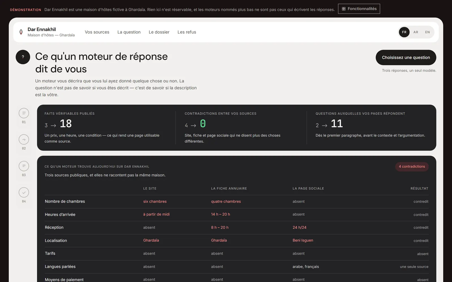Click the '14 h – 20 h' cell
Viewport: 452px width, 282px height.
(221, 214)
